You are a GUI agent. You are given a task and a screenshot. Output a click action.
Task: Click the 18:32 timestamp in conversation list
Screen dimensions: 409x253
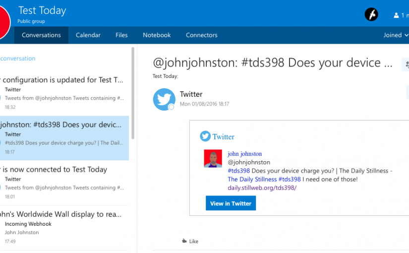coord(10,107)
